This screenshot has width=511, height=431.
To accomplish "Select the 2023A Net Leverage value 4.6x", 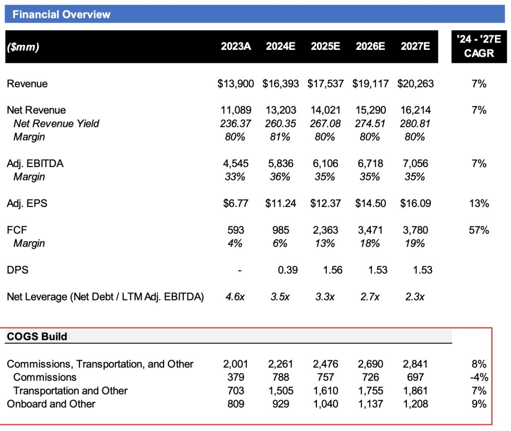I will [x=235, y=297].
